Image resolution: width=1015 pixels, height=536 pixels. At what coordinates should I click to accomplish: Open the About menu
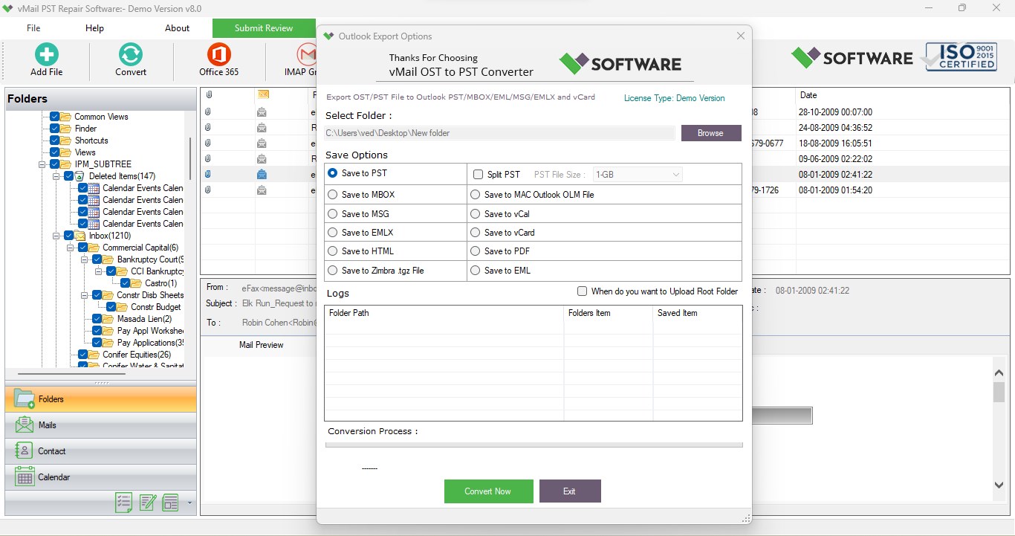(177, 28)
